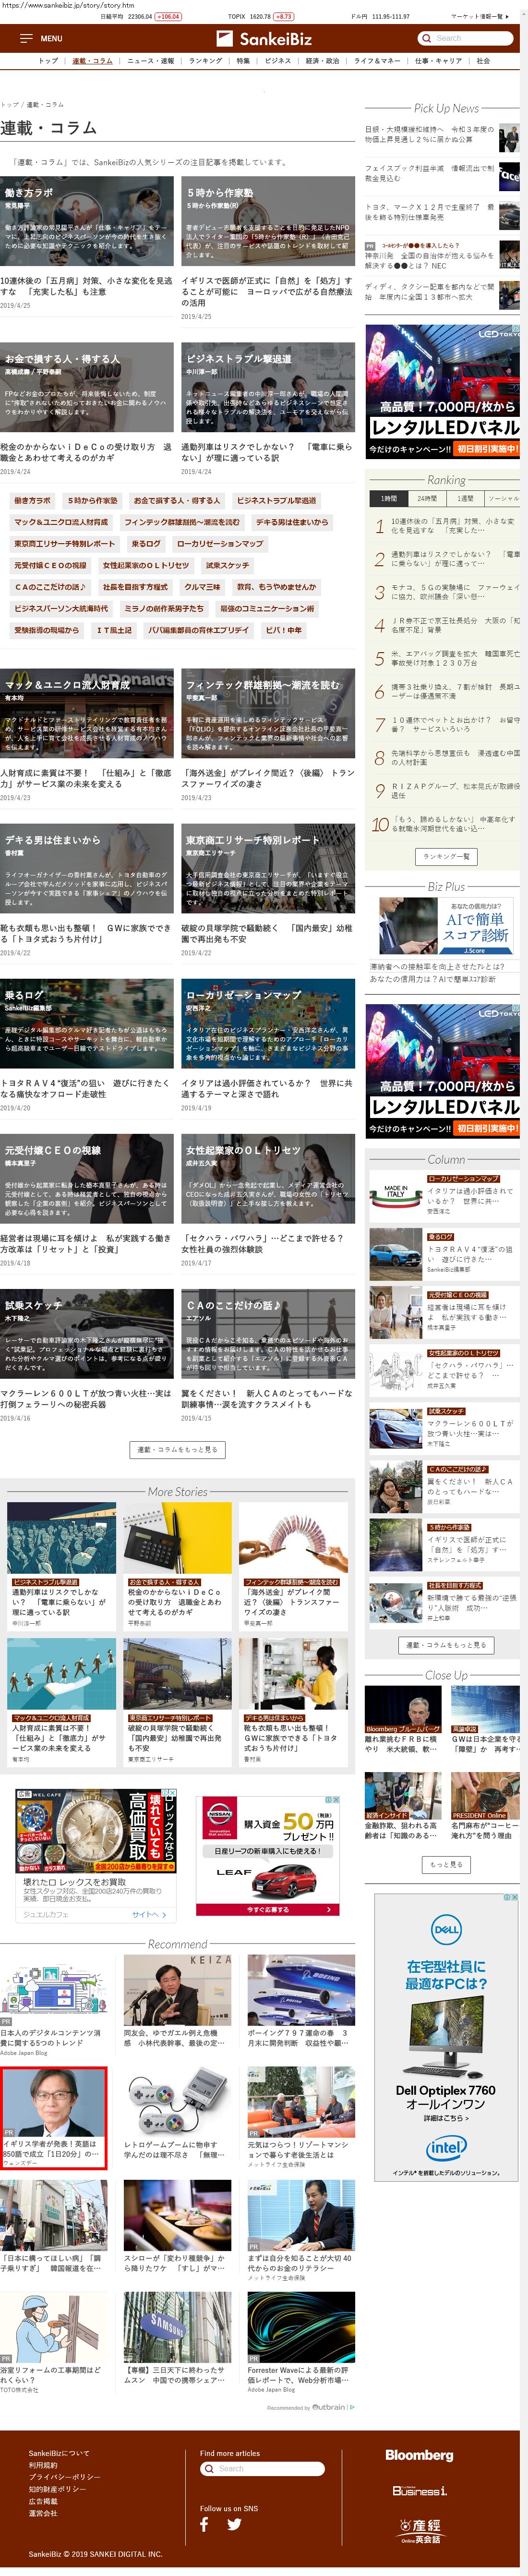Open the Business i. logo in footer
528x2576 pixels.
[x=419, y=2490]
